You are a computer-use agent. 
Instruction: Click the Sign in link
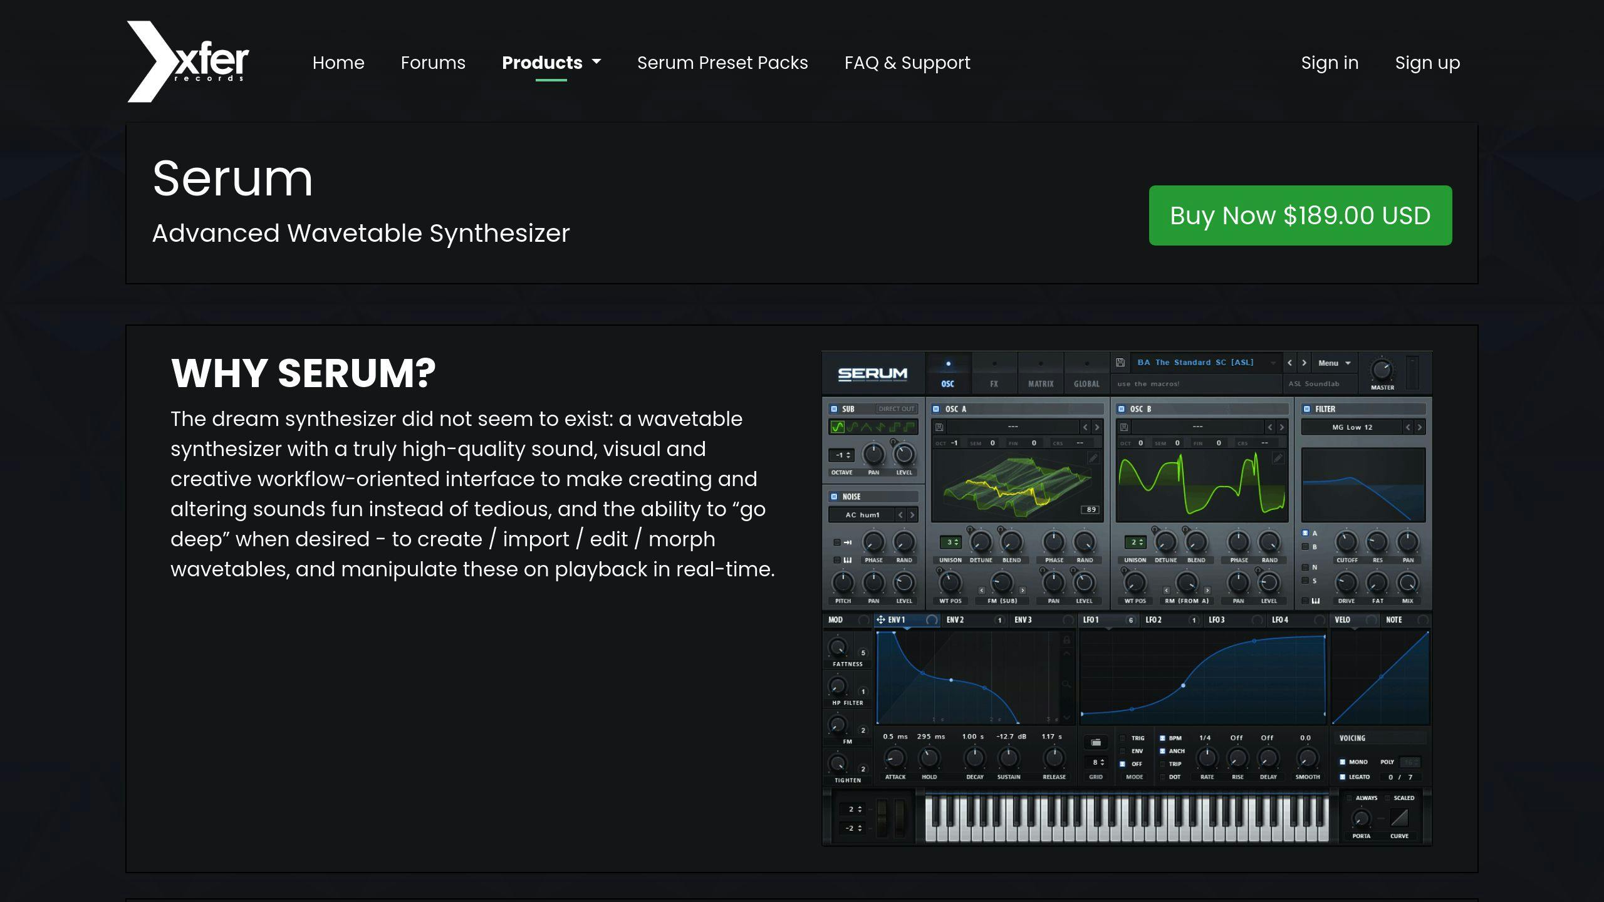[1330, 63]
